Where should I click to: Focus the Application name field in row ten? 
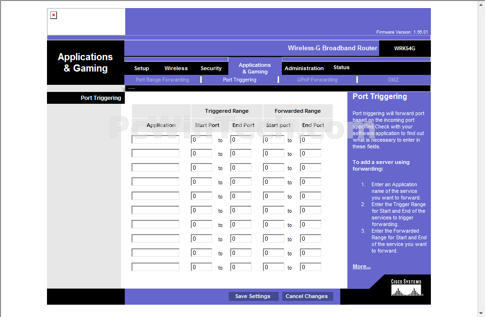(x=155, y=267)
